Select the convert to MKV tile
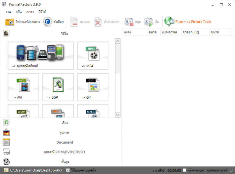The image size is (235, 174). pyautogui.click(x=58, y=111)
